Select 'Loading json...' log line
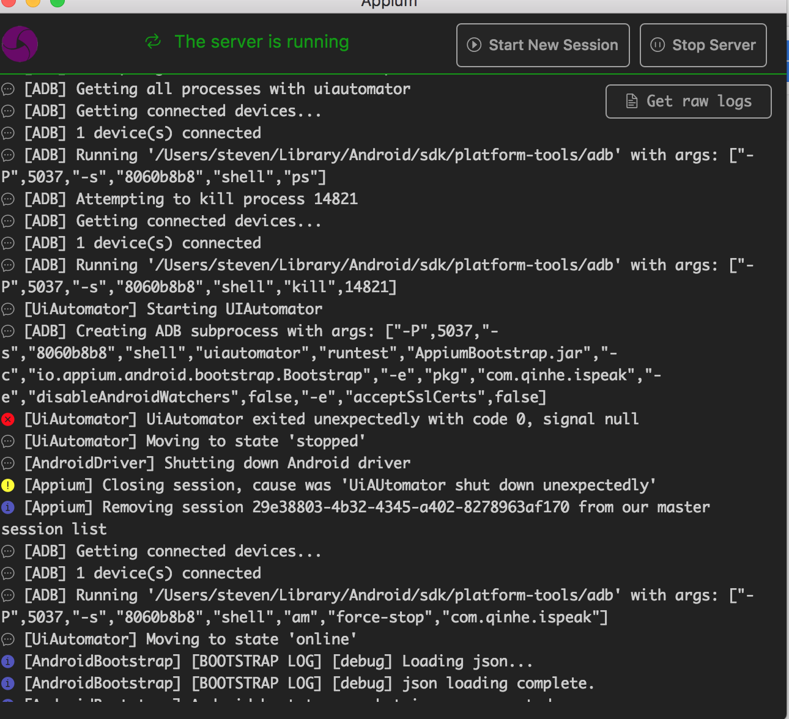Screen dimensions: 789x719 (279, 662)
